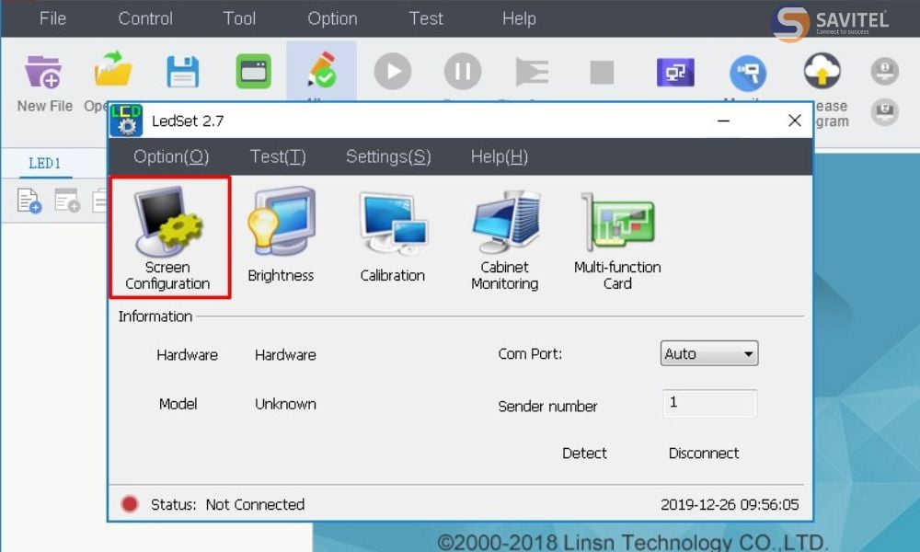Click the Pause button in toolbar

point(463,72)
